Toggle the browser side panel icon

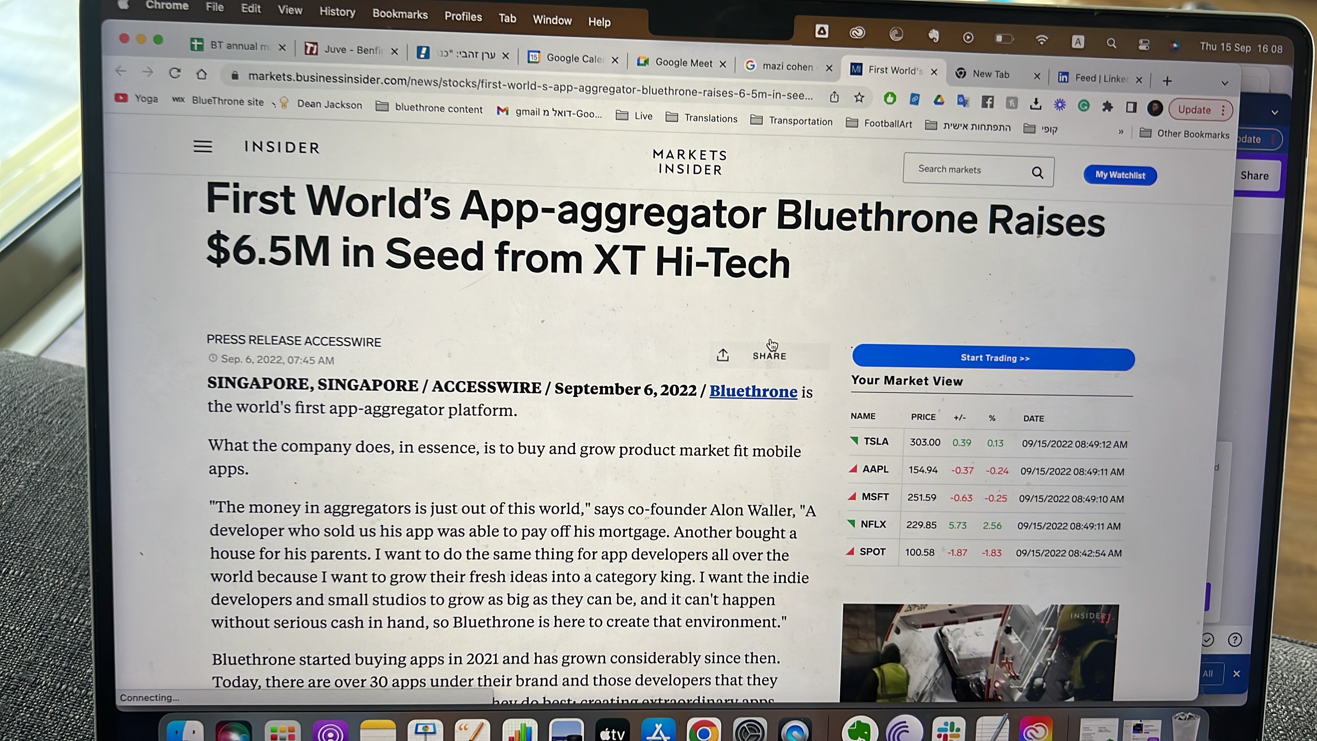[x=1131, y=107]
